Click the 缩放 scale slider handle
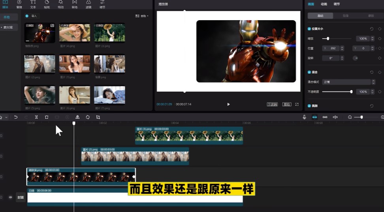384x212 pixels. click(x=328, y=39)
